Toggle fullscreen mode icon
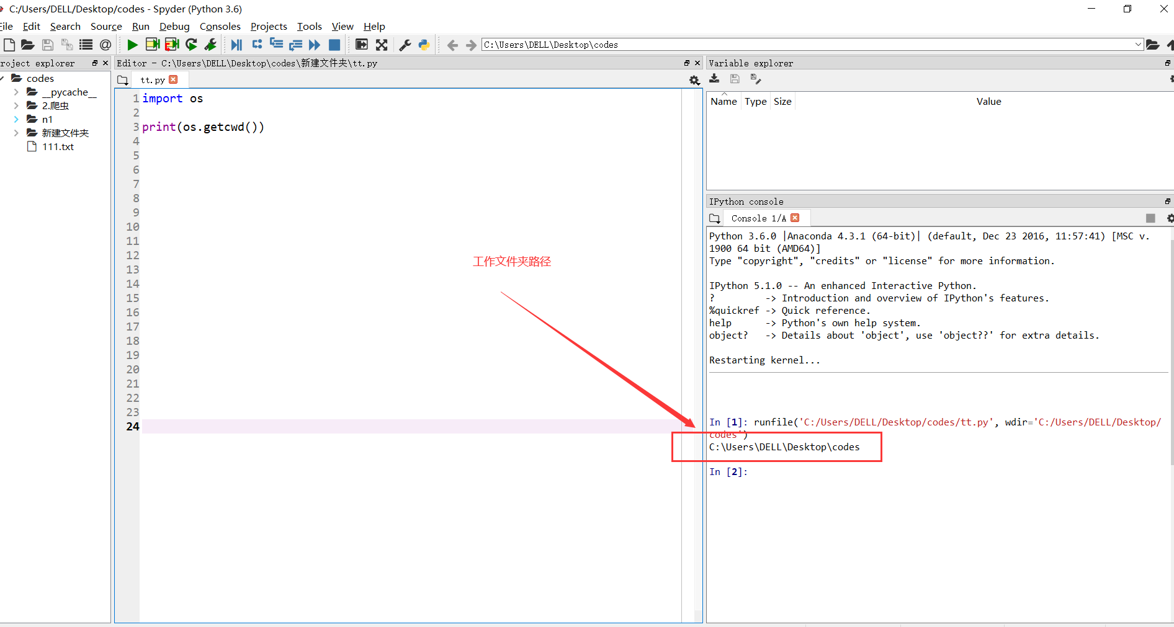The width and height of the screenshot is (1174, 627). pyautogui.click(x=382, y=45)
